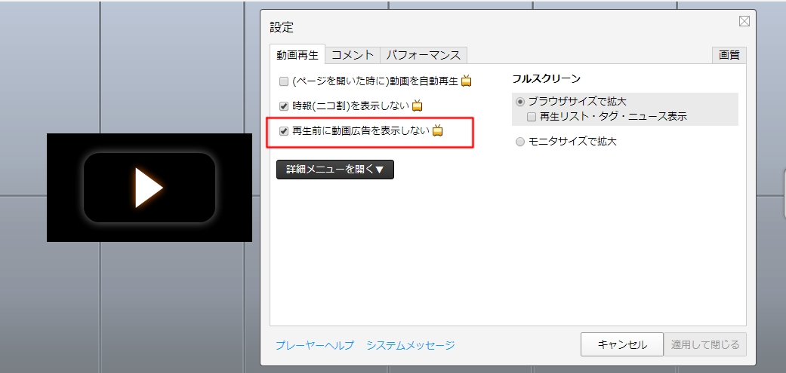This screenshot has height=373, width=786.
Task: Toggle the 再生前に動画広告を表示しない checkbox
Action: coord(284,131)
